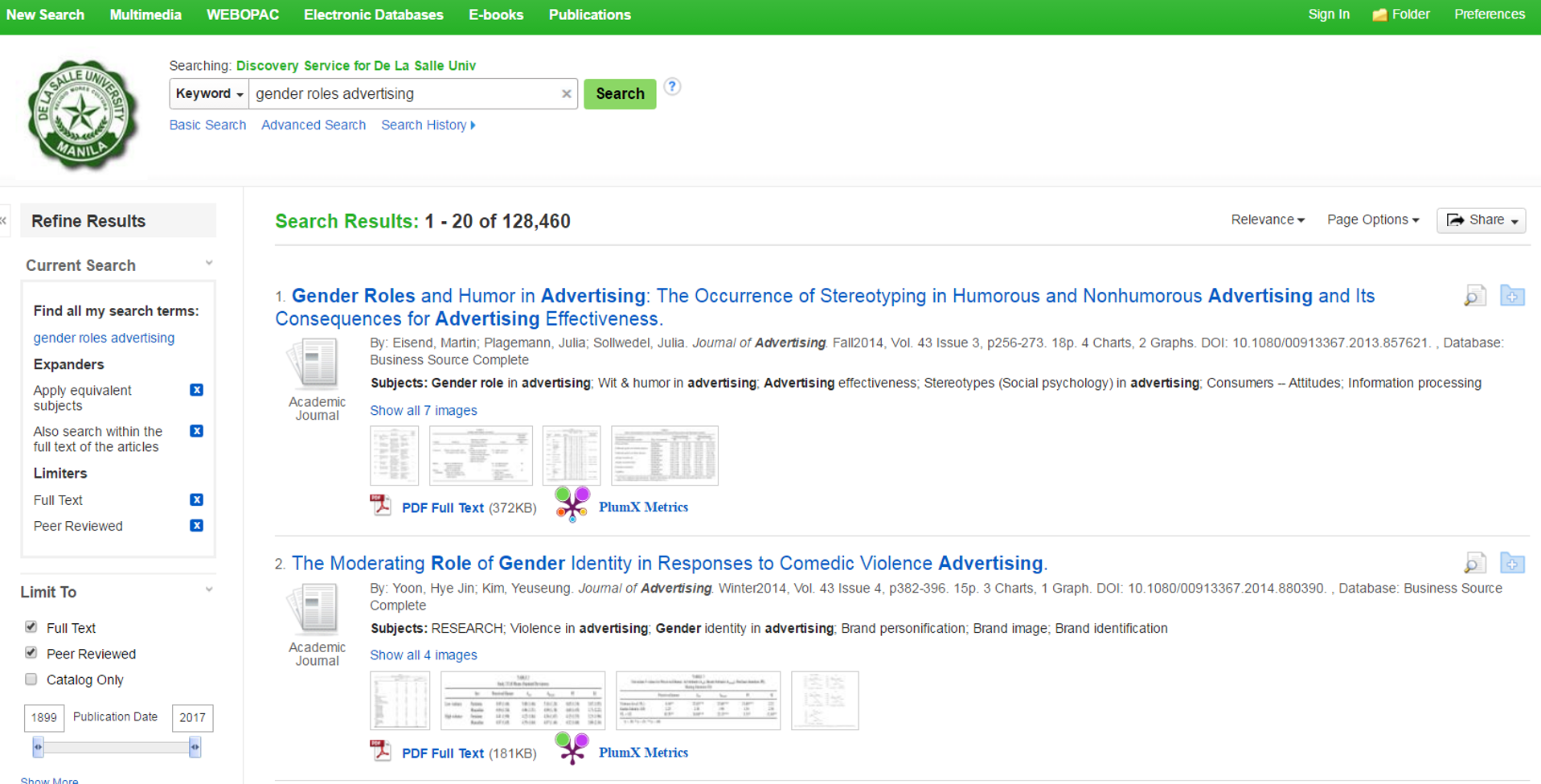Click the 1899 start year field
This screenshot has height=784, width=1541.
44,717
